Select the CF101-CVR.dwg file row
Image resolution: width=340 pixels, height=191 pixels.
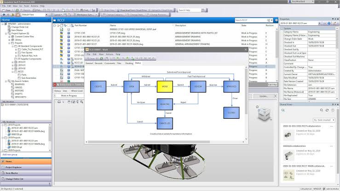click(x=164, y=33)
